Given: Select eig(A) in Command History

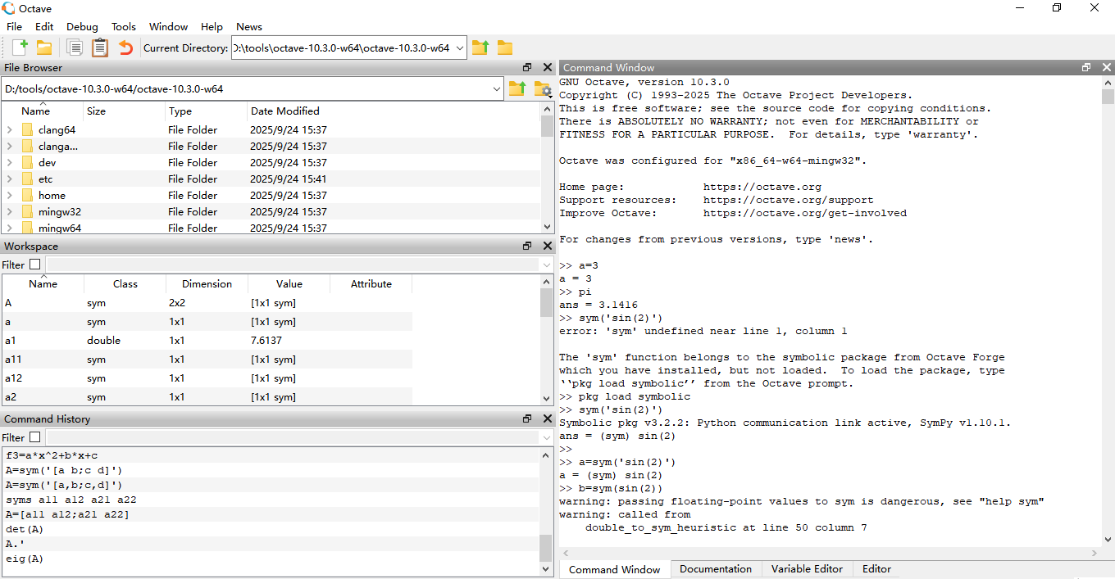Looking at the screenshot, I should coord(271,559).
